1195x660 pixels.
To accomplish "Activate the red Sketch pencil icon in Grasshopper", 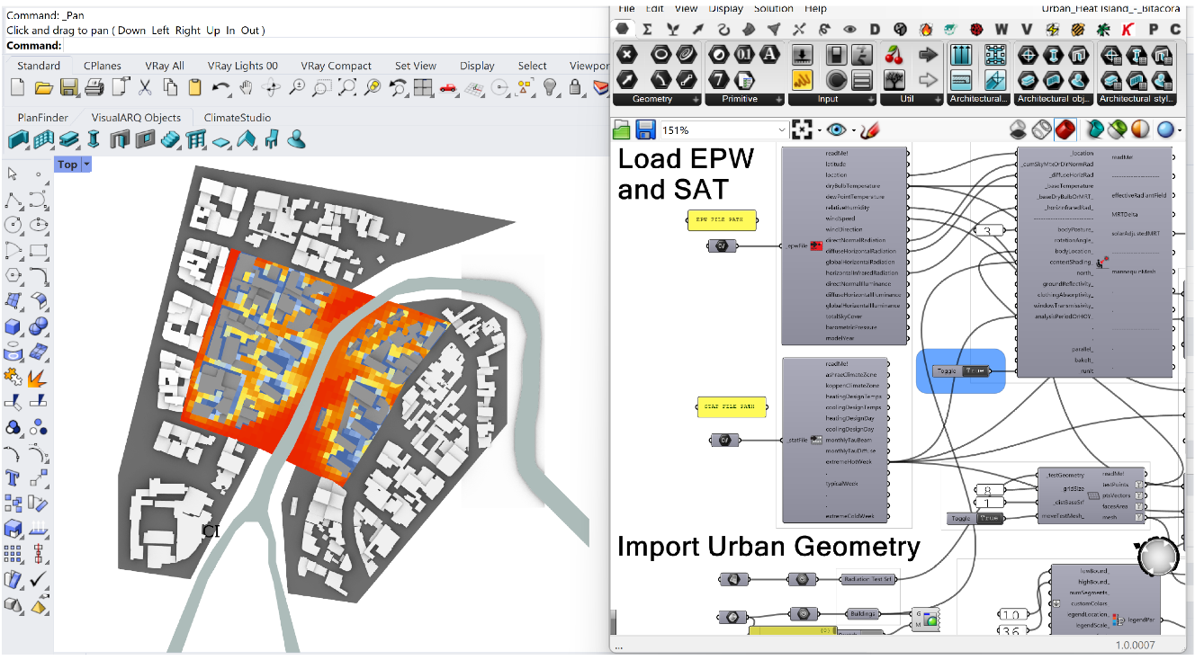I will point(869,129).
